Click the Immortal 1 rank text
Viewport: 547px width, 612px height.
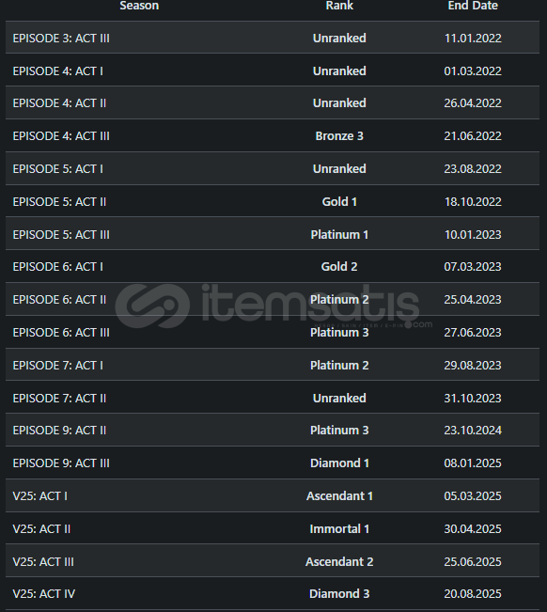(x=339, y=529)
